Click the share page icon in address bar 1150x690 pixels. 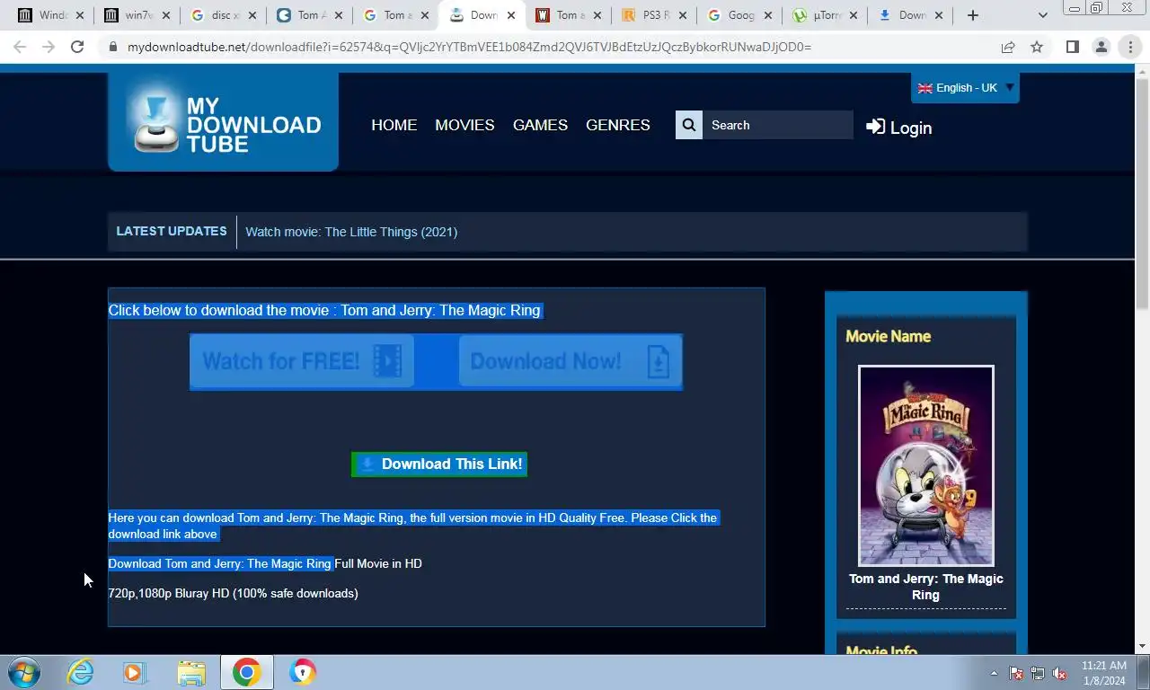tap(1008, 47)
